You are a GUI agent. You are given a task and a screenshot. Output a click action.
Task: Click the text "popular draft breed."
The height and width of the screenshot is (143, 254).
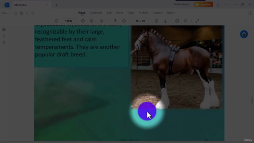click(x=61, y=55)
